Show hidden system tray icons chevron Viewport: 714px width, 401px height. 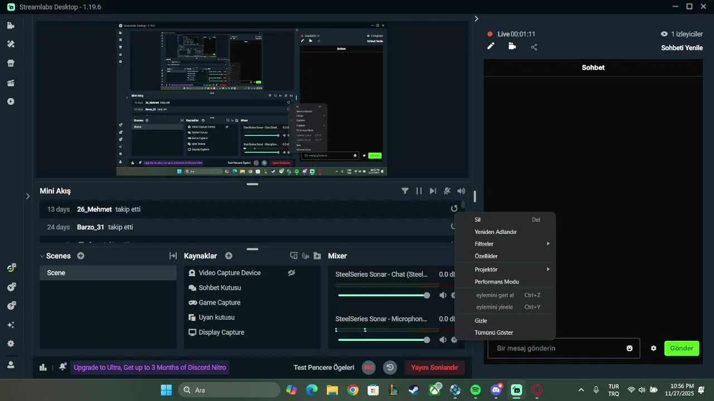(x=581, y=390)
